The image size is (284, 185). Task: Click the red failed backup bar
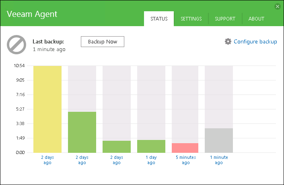pyautogui.click(x=185, y=148)
